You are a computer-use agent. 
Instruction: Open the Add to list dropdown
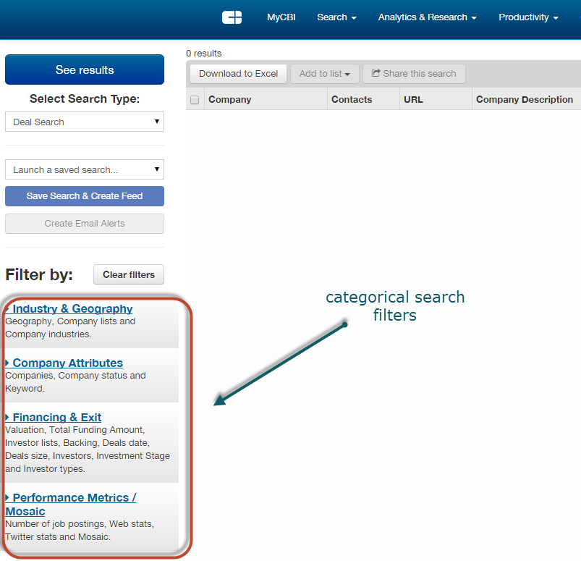pyautogui.click(x=324, y=74)
